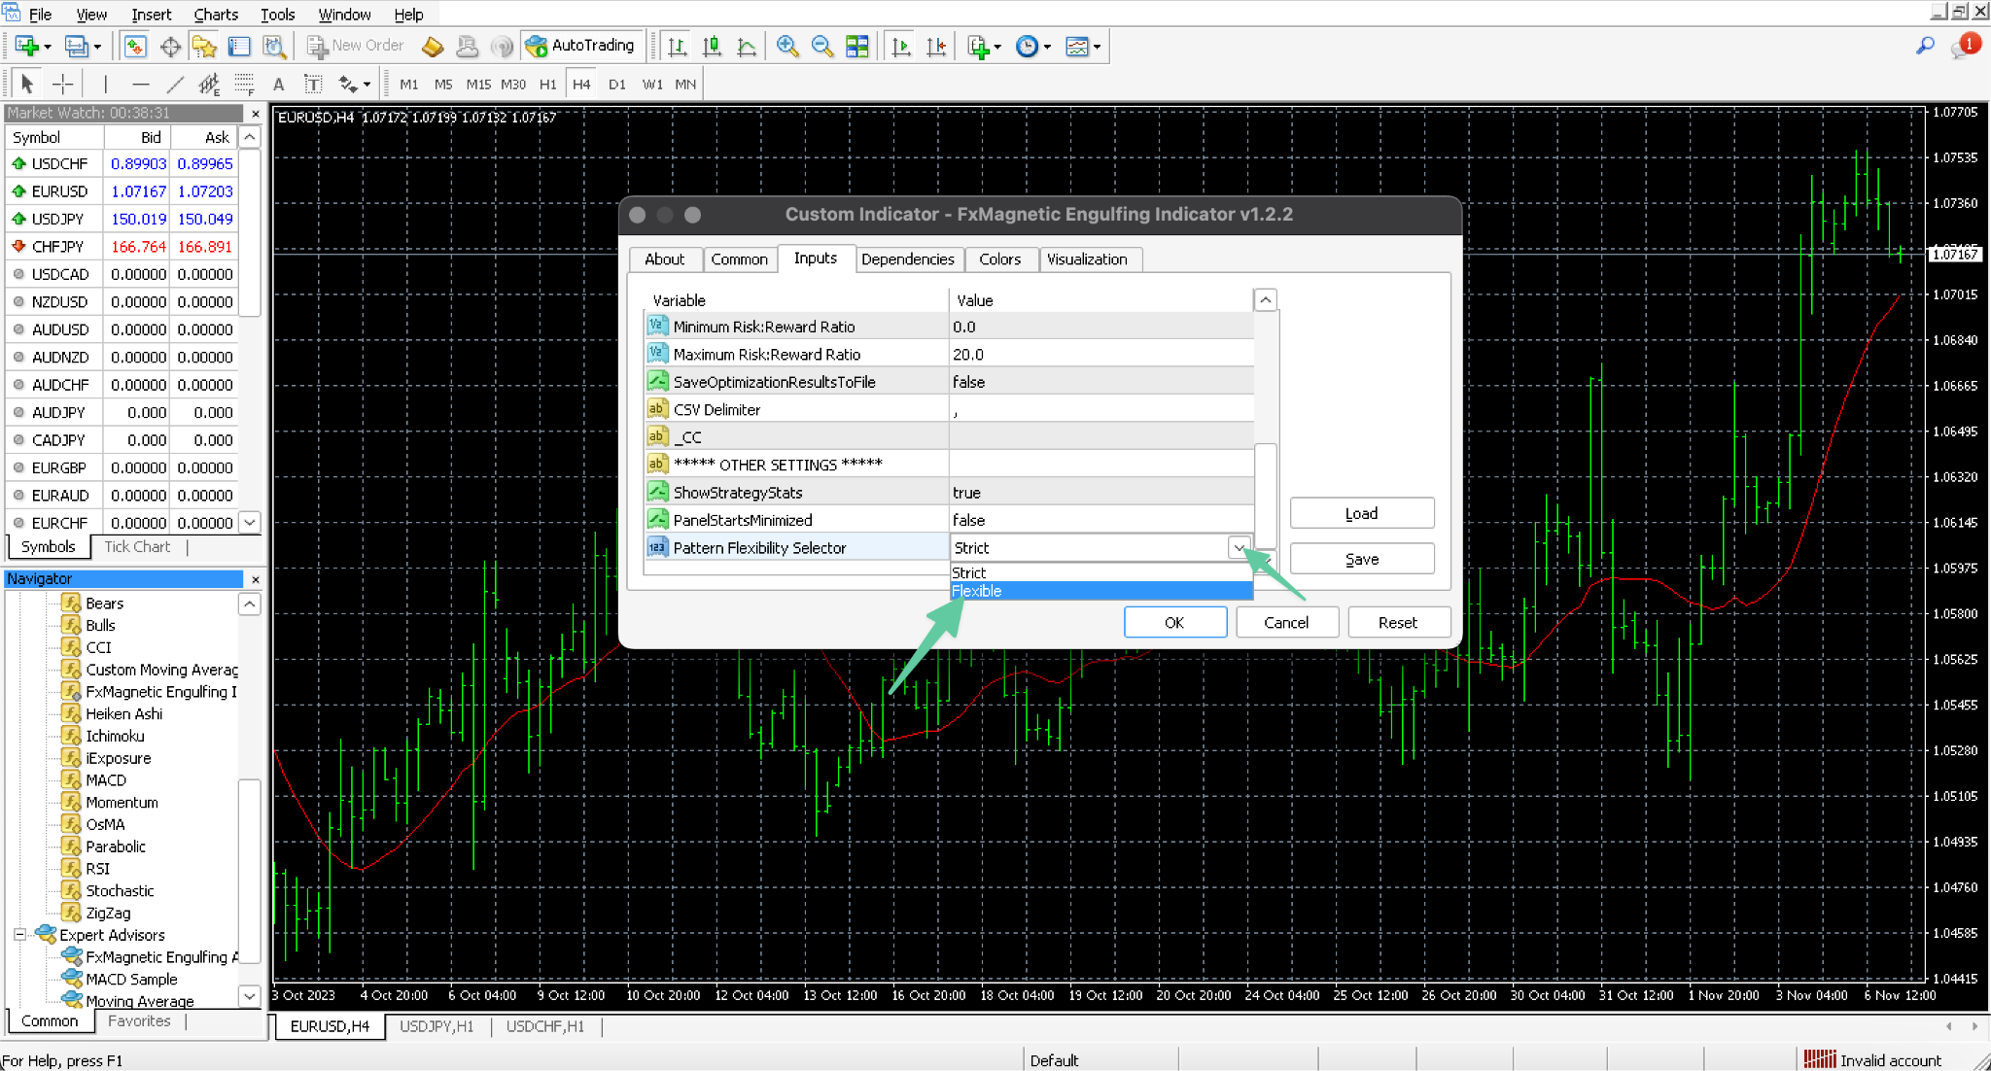The width and height of the screenshot is (1991, 1071).
Task: Choose Flexible in the dropdown list
Action: pyautogui.click(x=1100, y=591)
